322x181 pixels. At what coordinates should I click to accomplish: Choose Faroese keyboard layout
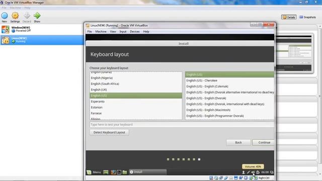point(136,113)
